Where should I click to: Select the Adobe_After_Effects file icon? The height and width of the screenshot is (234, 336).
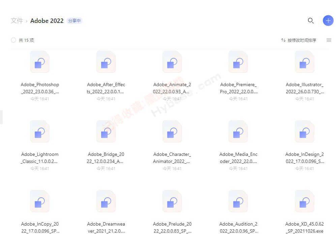(106, 62)
